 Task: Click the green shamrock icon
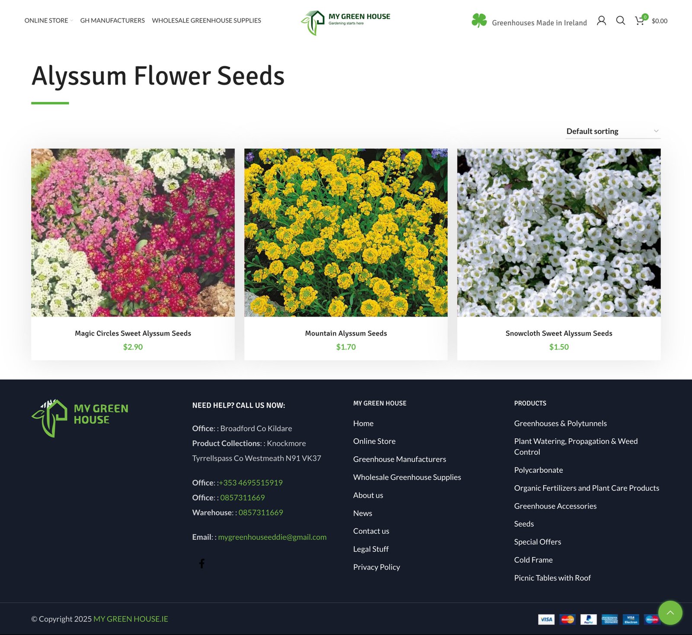click(479, 20)
